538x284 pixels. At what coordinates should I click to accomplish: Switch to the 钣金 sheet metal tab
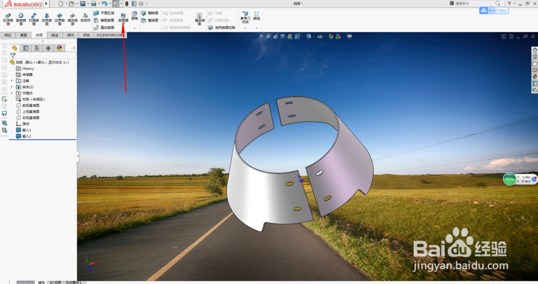(x=55, y=35)
